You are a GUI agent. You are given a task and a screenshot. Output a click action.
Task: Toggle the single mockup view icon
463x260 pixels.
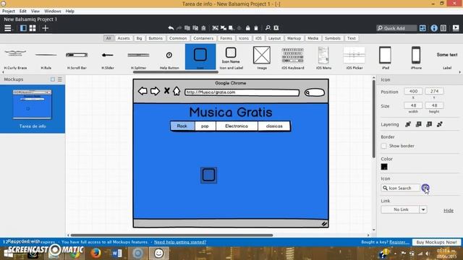click(23, 28)
